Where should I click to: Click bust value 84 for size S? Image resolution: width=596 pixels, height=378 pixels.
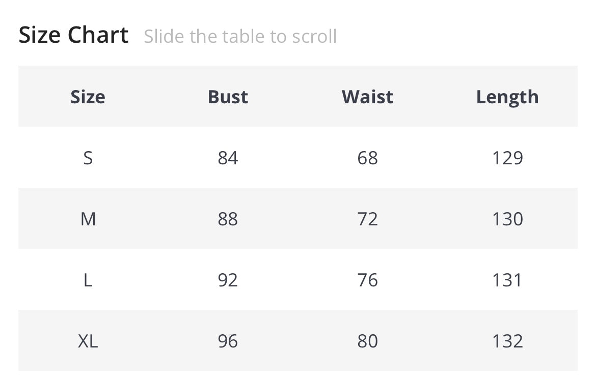228,158
